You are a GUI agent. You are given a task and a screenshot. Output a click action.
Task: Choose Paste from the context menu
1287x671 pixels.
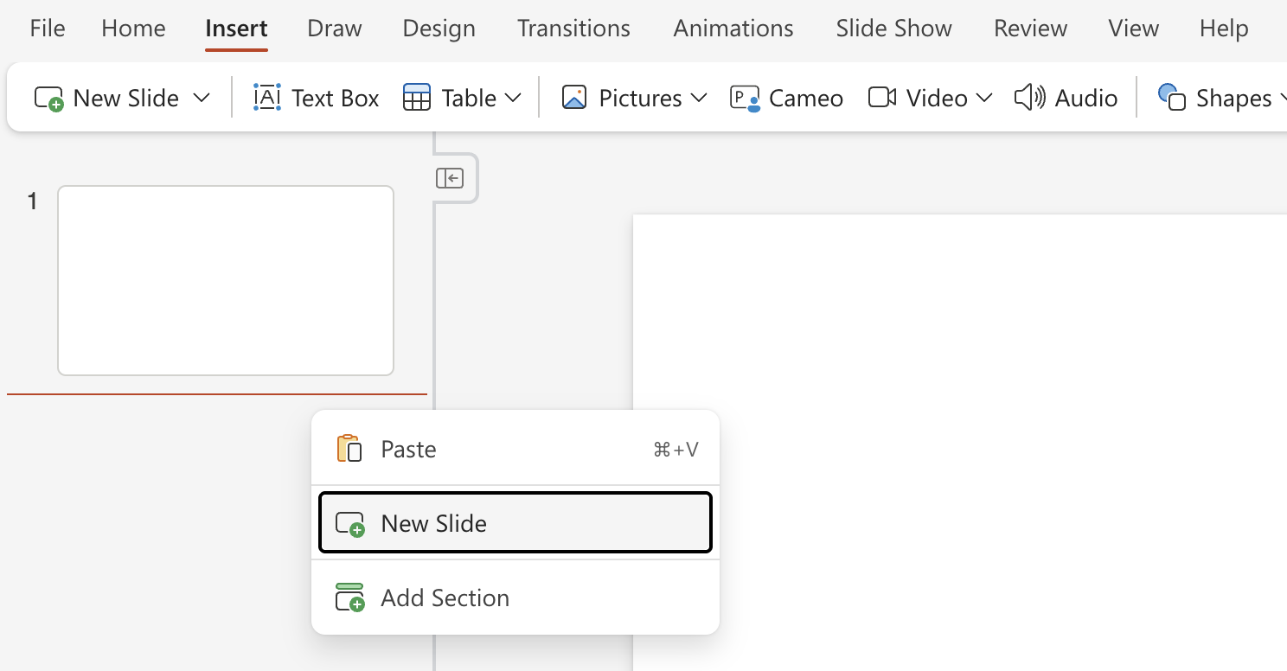coord(515,450)
